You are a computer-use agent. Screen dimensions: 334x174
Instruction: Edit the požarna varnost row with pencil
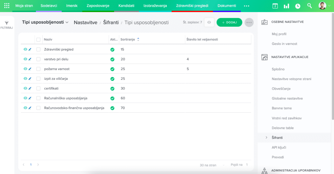[x=30, y=69]
